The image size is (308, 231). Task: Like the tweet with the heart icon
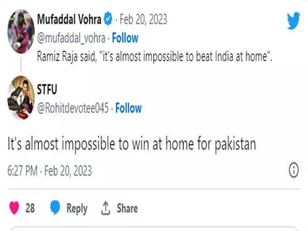[x=14, y=208]
